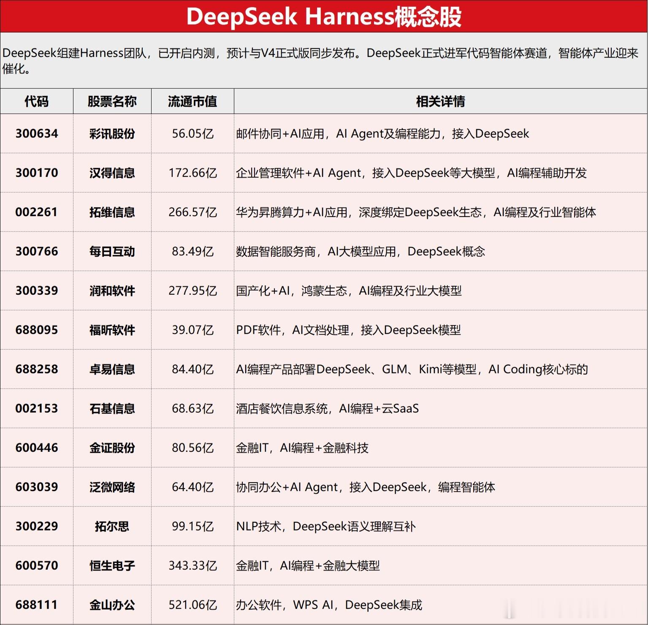The height and width of the screenshot is (625, 648).
Task: Click the detail text starting "国产化+AI"
Action: coord(349,291)
